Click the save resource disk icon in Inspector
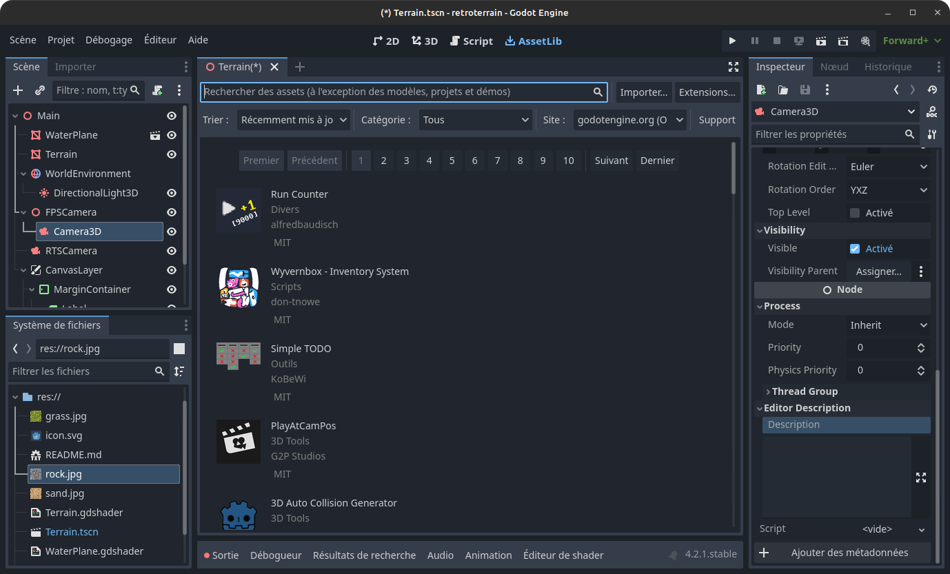Image resolution: width=950 pixels, height=574 pixels. click(x=805, y=90)
